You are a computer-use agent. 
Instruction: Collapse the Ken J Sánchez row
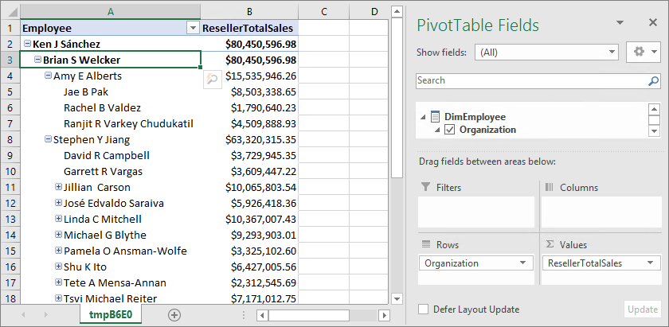[27, 44]
